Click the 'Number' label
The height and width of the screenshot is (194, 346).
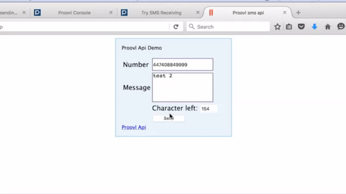(136, 65)
